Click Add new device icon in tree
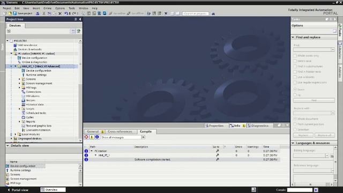Image resolution: width=343 pixels, height=193 pixels. (x=15, y=45)
